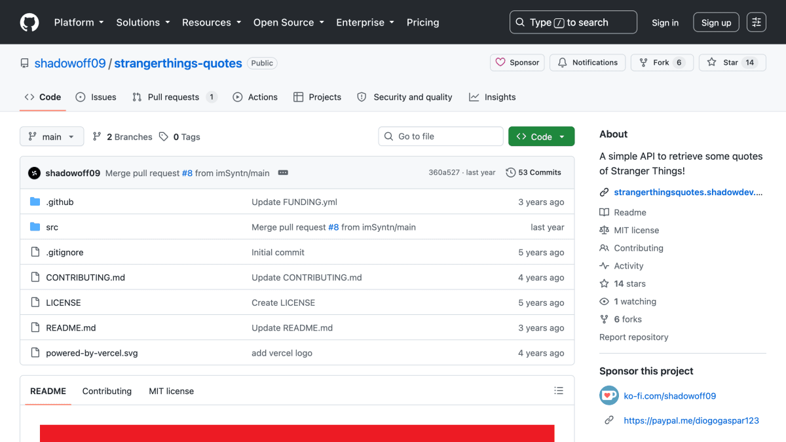The image size is (786, 442).
Task: Click the Notifications button
Action: [588, 62]
